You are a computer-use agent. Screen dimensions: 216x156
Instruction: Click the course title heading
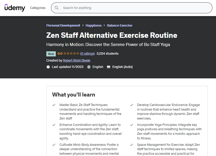(112, 35)
